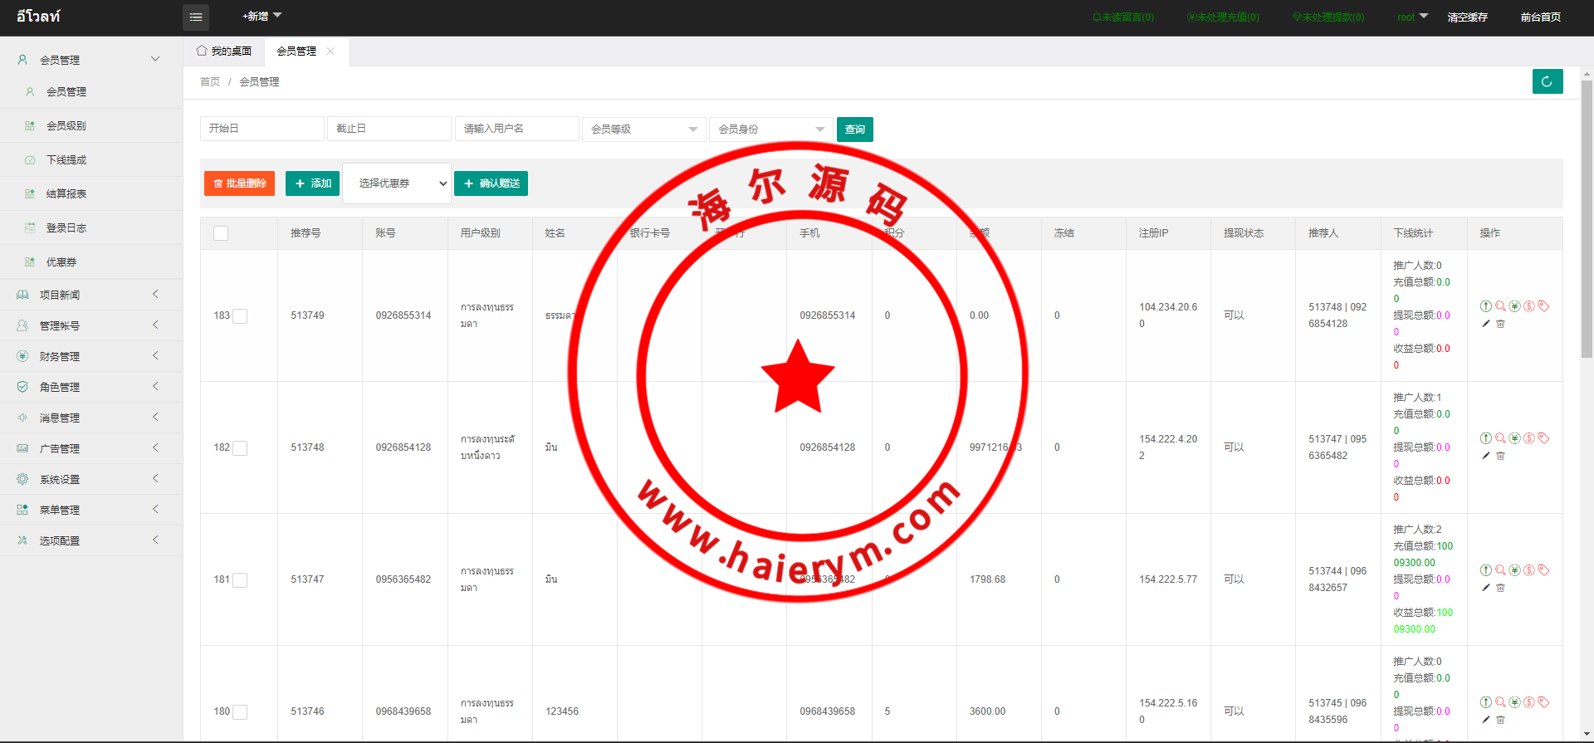The image size is (1594, 743).
Task: Expand the 财务管理 sidebar menu
Action: point(60,356)
